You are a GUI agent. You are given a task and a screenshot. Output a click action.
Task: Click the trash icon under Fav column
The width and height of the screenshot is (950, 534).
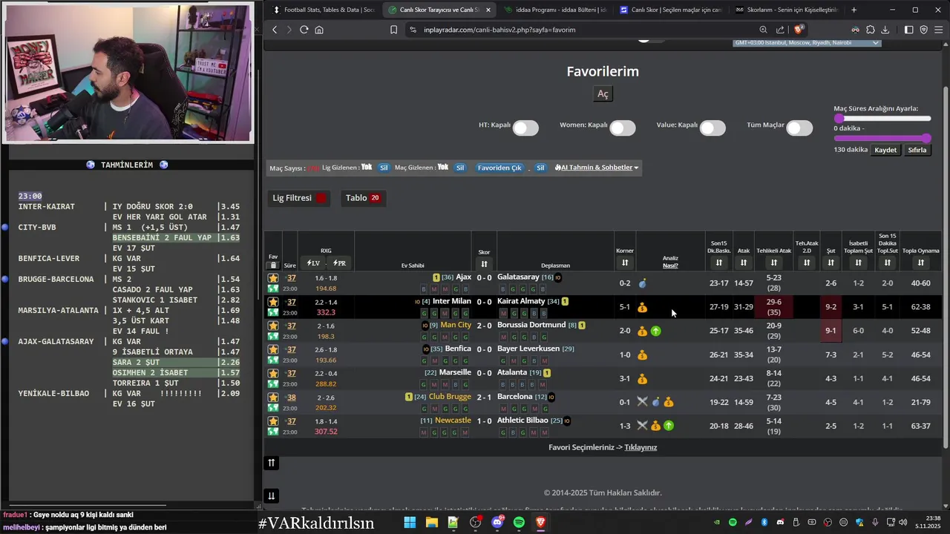273,265
